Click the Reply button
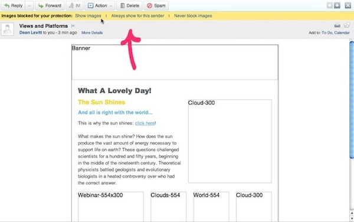354x222 pixels. (13, 6)
